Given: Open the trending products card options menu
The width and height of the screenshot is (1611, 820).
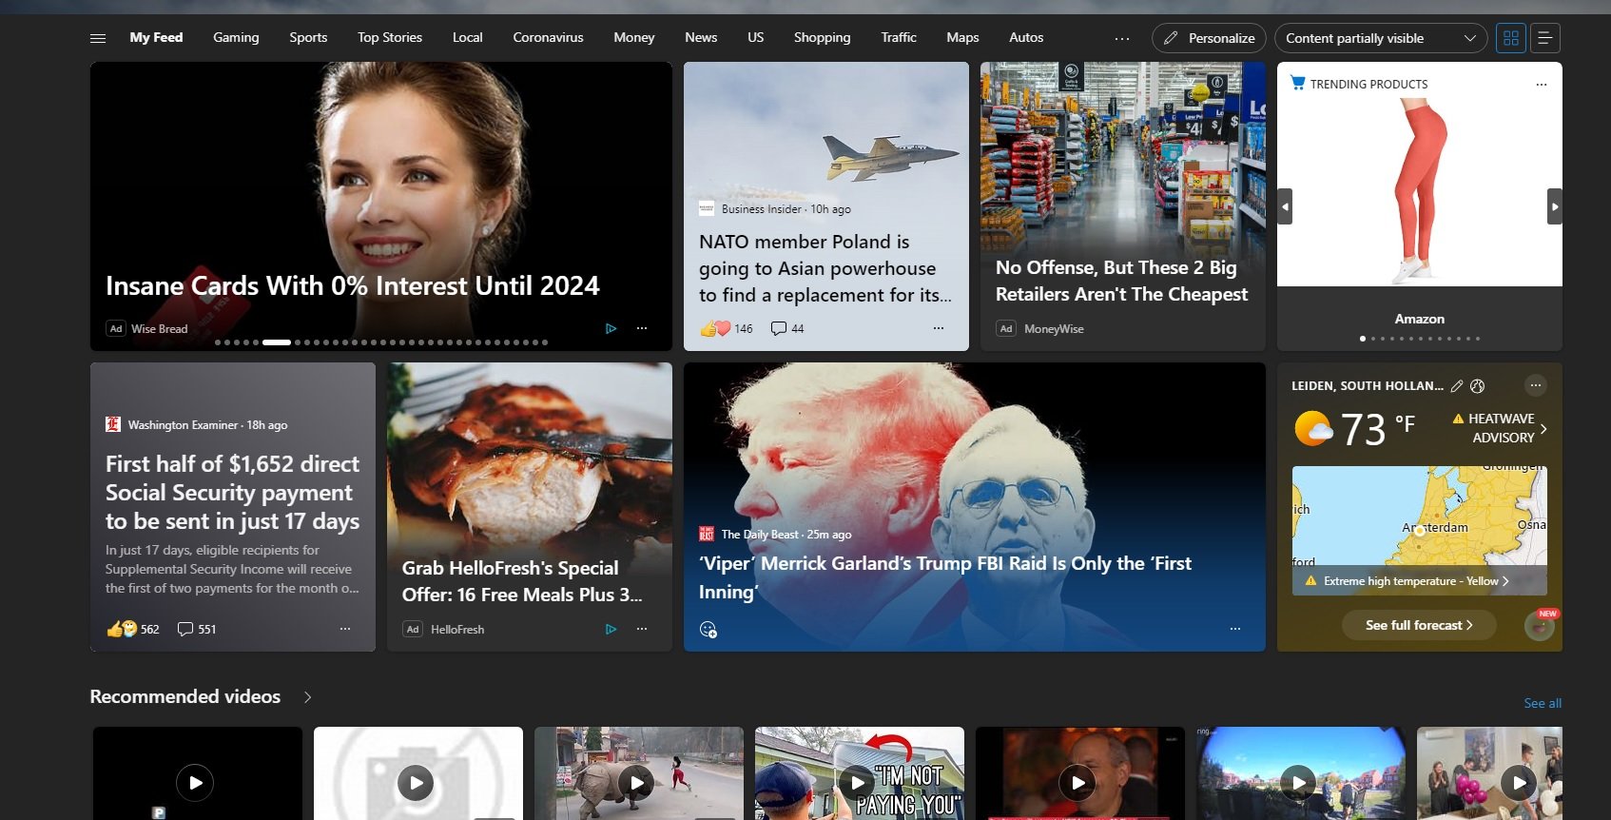Looking at the screenshot, I should (x=1541, y=85).
